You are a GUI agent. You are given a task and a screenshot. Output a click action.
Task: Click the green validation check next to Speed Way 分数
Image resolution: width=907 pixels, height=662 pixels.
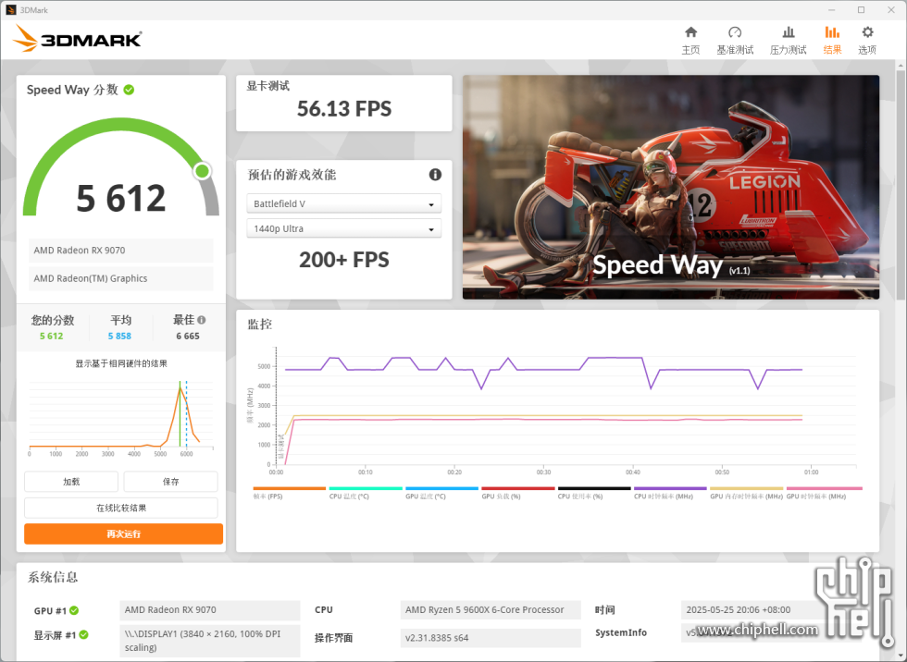[129, 90]
